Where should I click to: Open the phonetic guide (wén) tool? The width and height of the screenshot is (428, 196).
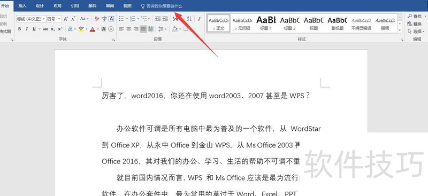104,19
